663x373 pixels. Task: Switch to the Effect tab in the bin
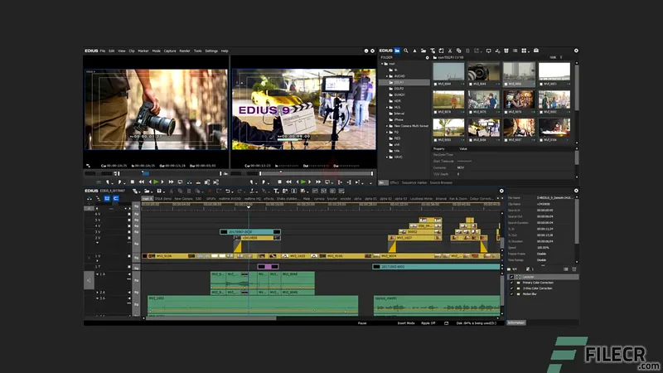(x=394, y=182)
